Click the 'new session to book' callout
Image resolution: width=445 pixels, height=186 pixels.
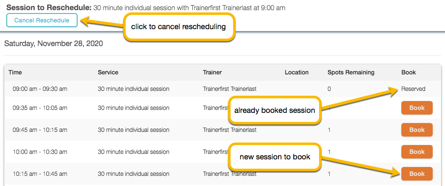(x=275, y=157)
